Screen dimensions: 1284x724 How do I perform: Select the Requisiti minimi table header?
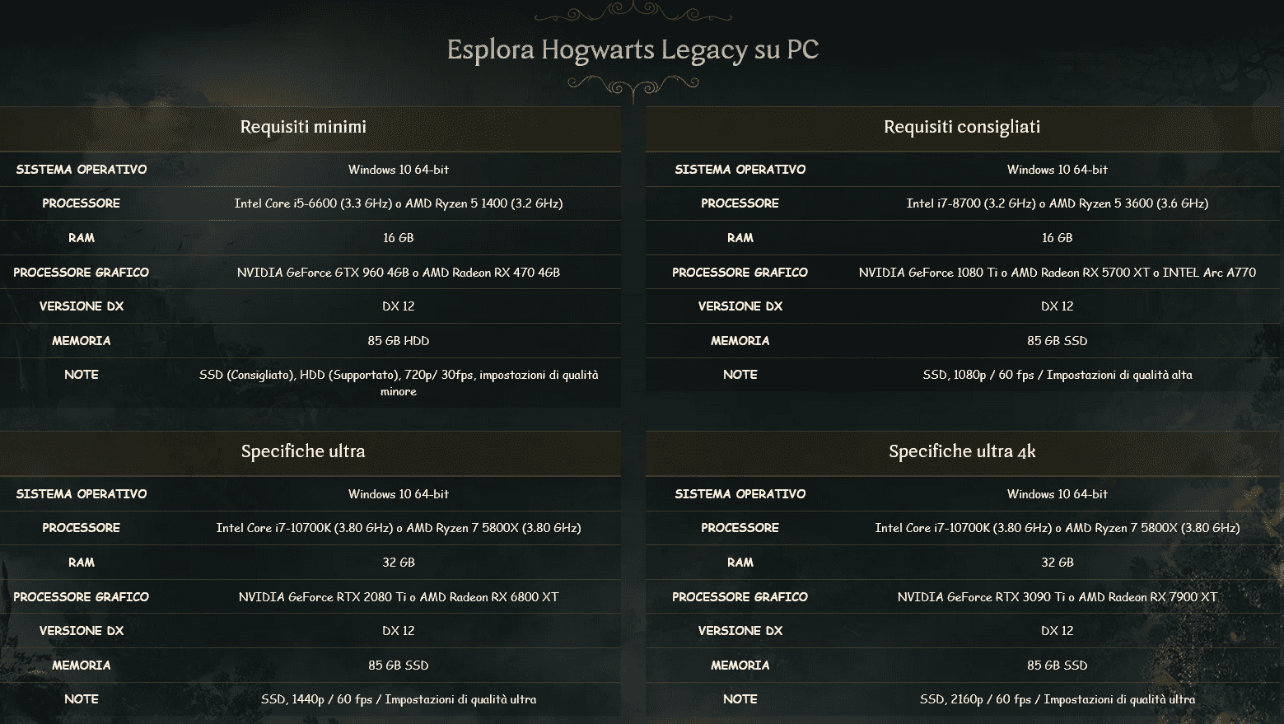pyautogui.click(x=310, y=128)
